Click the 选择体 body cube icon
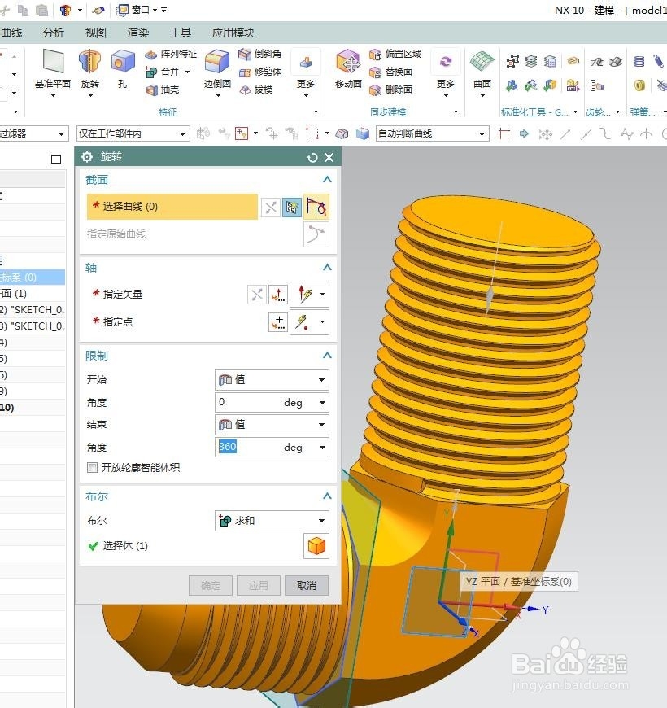The width and height of the screenshot is (667, 708). pyautogui.click(x=316, y=546)
